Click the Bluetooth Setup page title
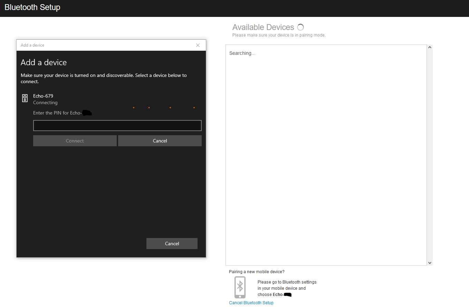Screen dimensions: 469x307 point(32,7)
